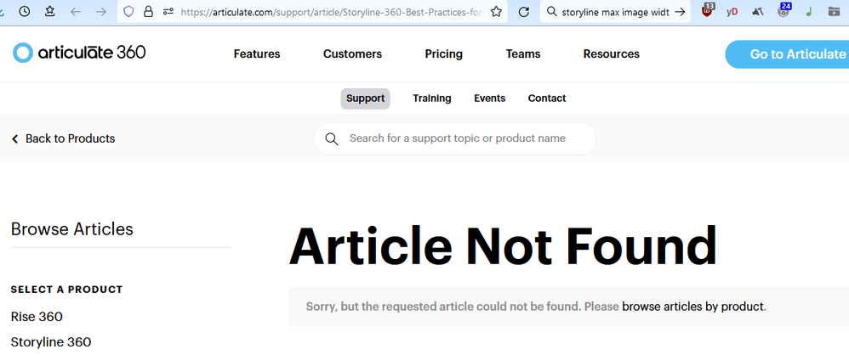The image size is (849, 355).
Task: Click the SELECT A PRODUCT label
Action: pos(66,290)
